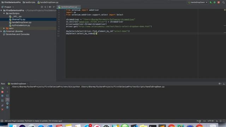
Task: Click the cursor position indicator in status bar
Action: pyautogui.click(x=198, y=121)
